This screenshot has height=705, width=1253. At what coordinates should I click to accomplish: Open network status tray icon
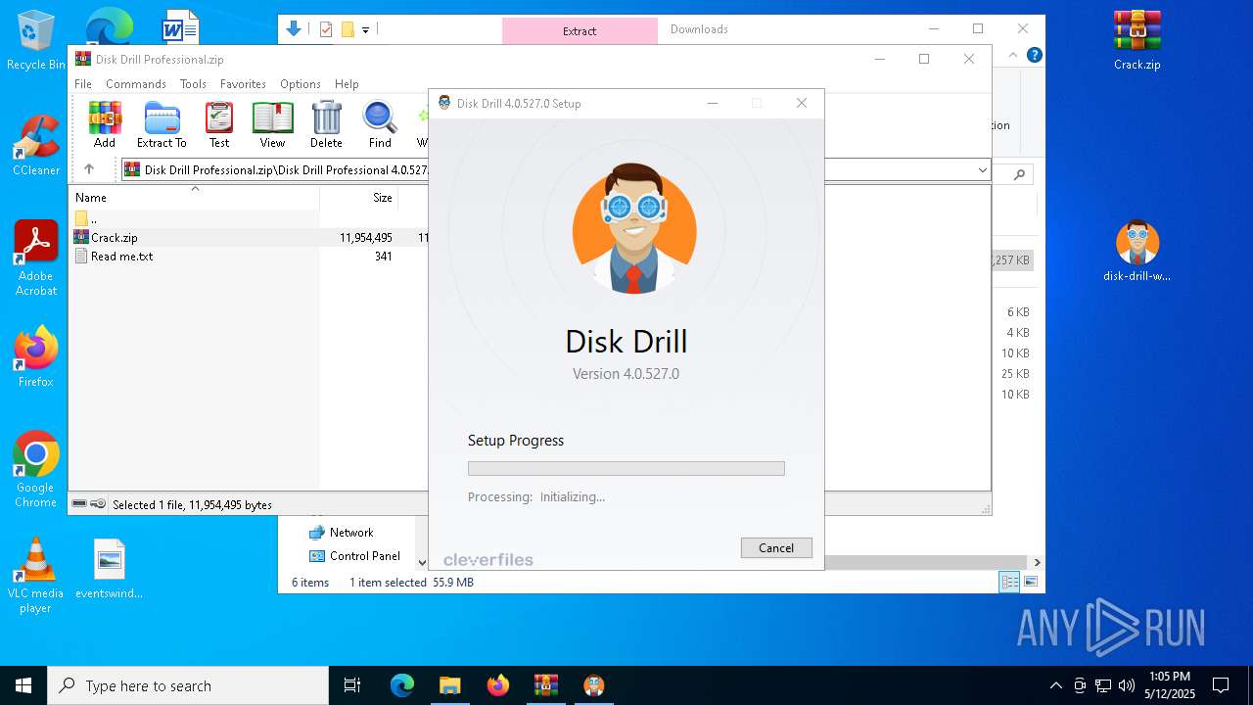tap(1103, 685)
